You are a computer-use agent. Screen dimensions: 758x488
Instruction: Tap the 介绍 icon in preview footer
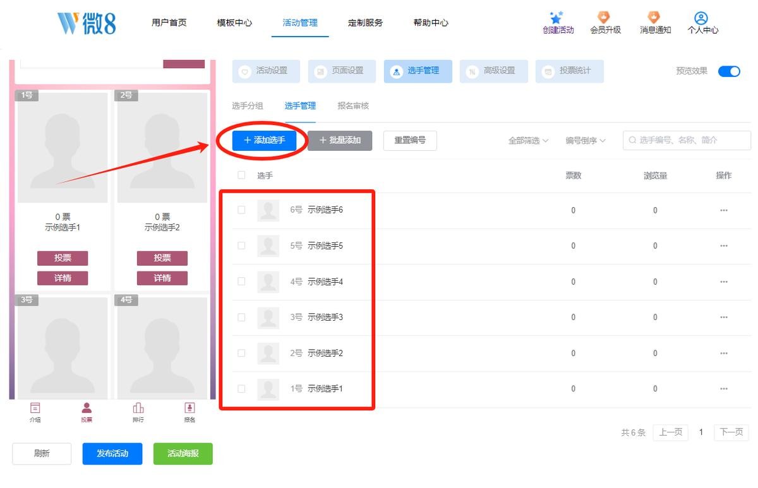tap(35, 408)
